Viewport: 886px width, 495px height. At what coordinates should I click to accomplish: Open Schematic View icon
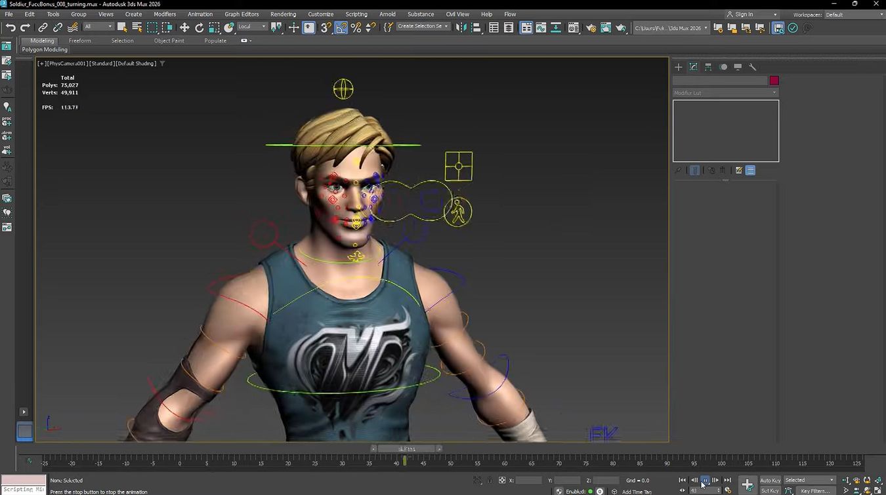coord(556,28)
